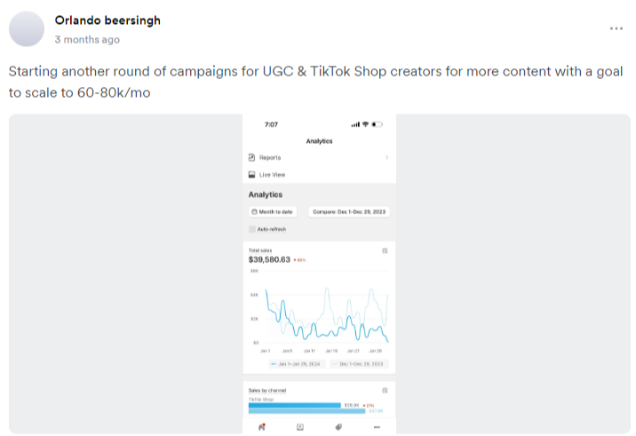Open the Month to date range selector
Viewport: 636px width, 436px height.
[274, 212]
